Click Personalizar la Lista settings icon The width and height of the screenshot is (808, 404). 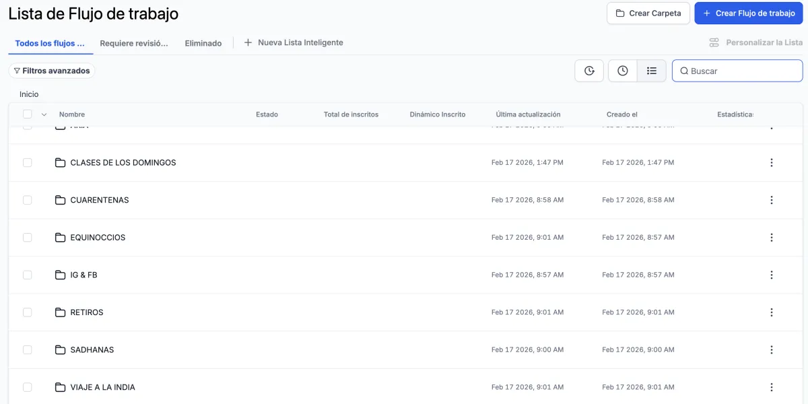coord(714,42)
